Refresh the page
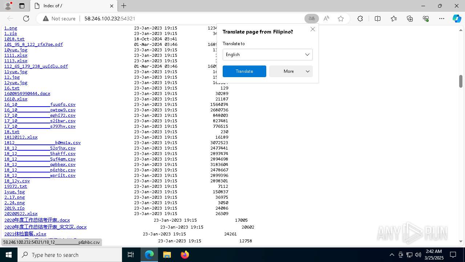 coord(26,19)
